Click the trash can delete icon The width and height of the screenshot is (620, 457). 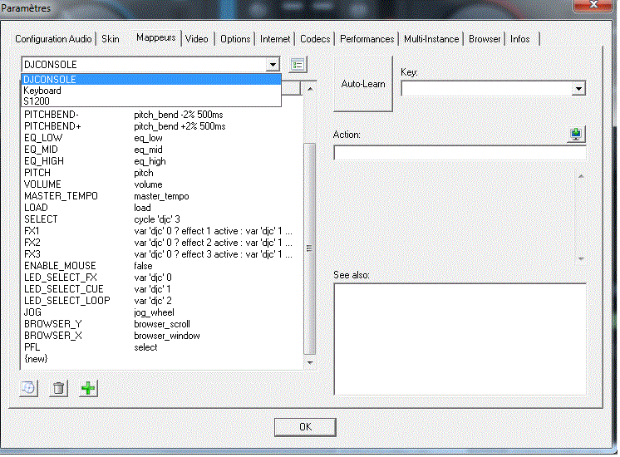[x=58, y=389]
